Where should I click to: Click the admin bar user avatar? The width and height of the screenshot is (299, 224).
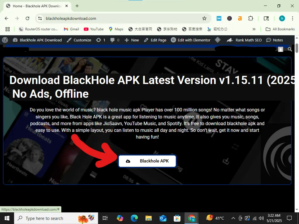281,49
